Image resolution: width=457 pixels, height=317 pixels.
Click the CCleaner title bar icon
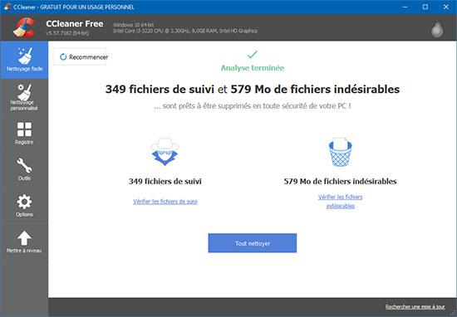pyautogui.click(x=7, y=7)
